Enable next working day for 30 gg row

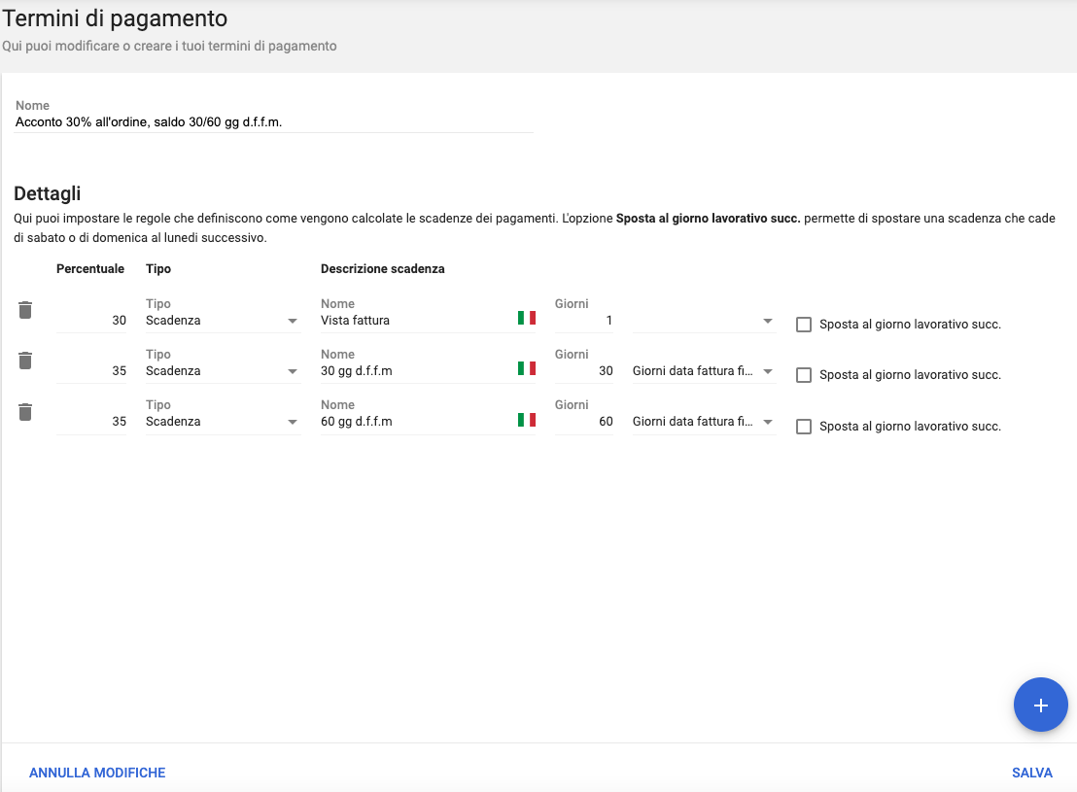(804, 375)
